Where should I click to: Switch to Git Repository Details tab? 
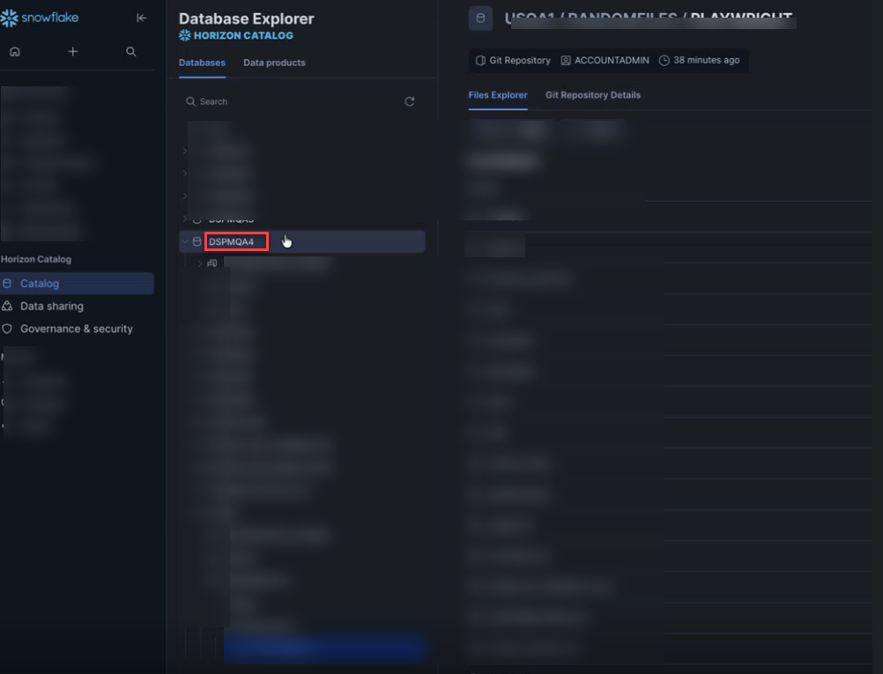click(592, 95)
